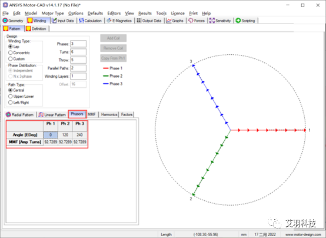Choose the Upper/Lower path type
Image resolution: width=326 pixels, height=238 pixels.
[x=21, y=97]
